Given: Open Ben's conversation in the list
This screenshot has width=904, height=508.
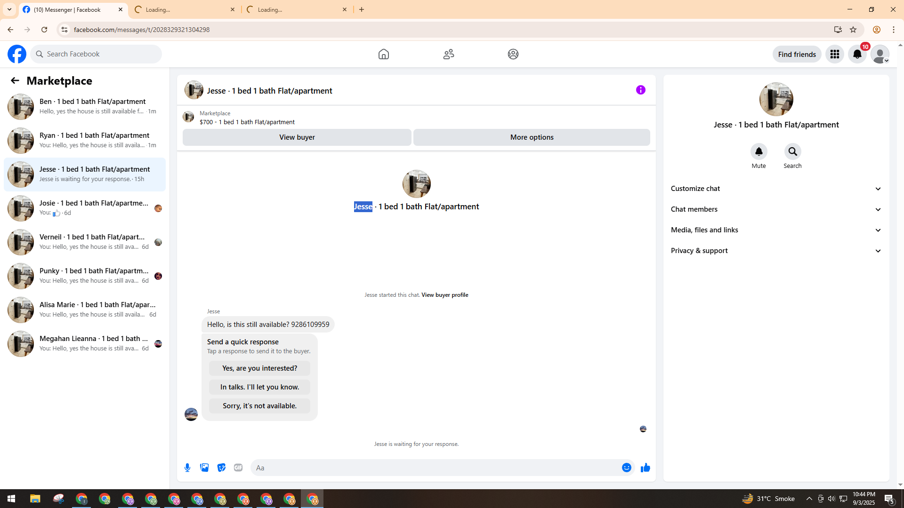Looking at the screenshot, I should [85, 107].
